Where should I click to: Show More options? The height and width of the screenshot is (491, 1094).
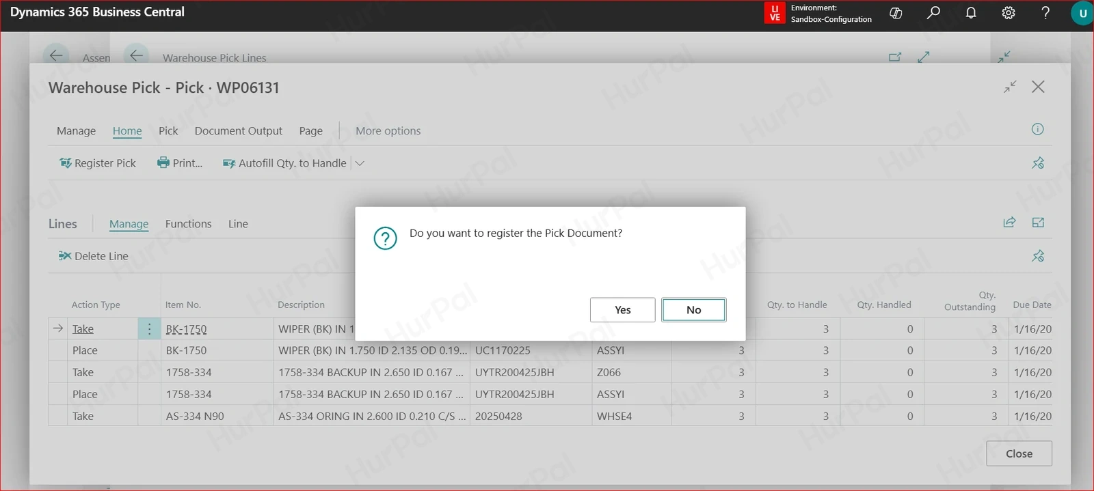coord(388,131)
